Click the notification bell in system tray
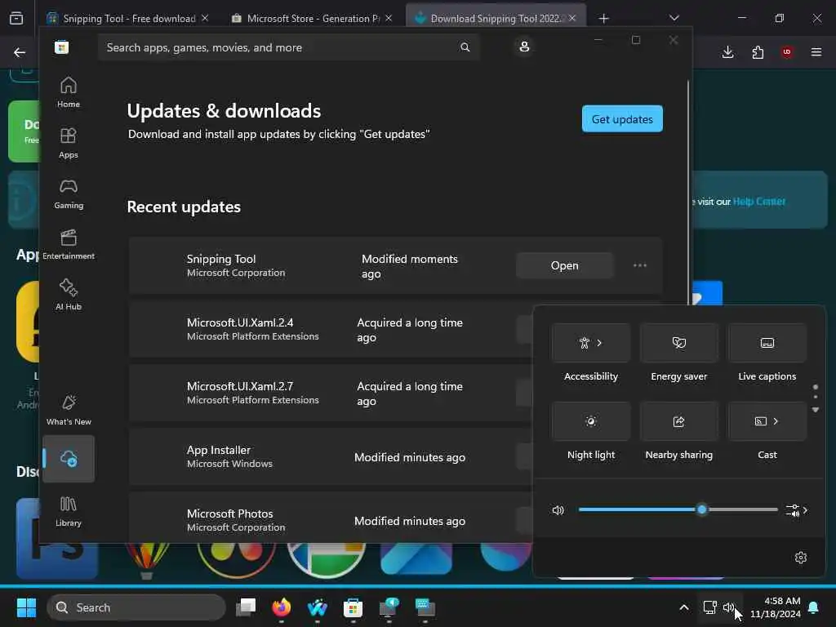 coord(814,607)
